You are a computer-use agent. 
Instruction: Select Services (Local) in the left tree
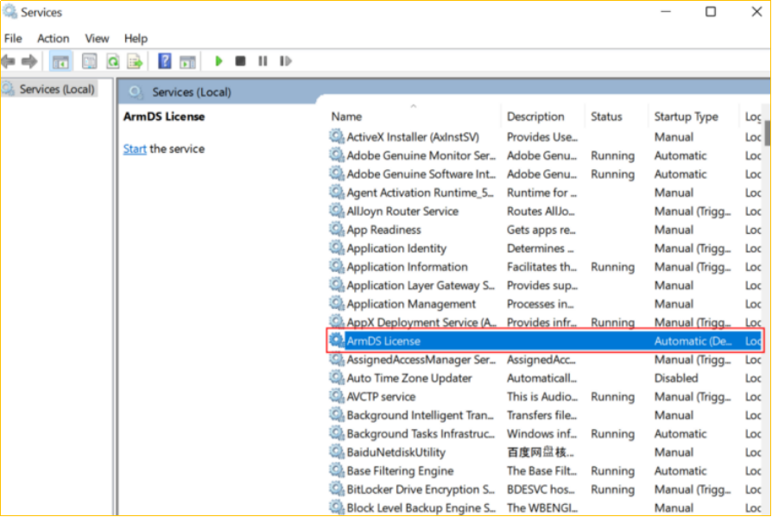[56, 89]
